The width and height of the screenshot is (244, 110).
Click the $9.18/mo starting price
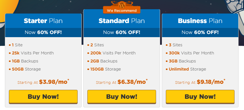pos(211,82)
